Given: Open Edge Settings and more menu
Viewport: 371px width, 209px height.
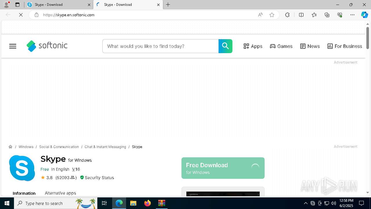Looking at the screenshot, I should click(352, 15).
